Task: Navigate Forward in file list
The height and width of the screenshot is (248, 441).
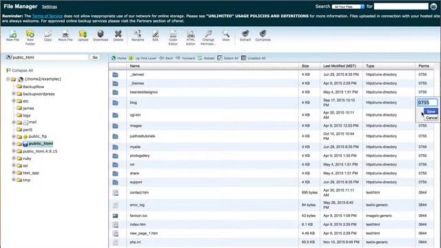Action: [x=185, y=58]
